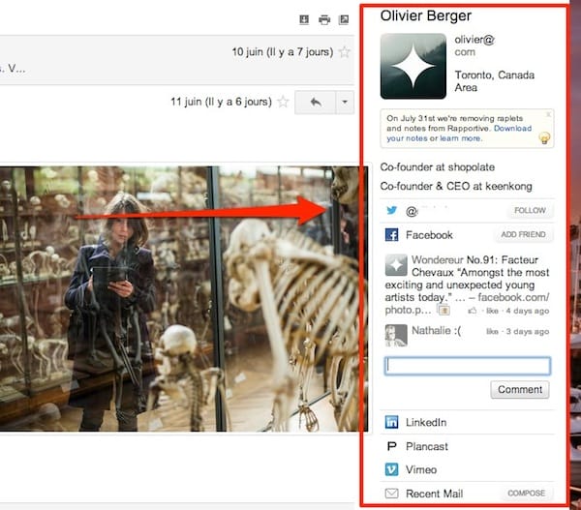Click Olivier Berger's profile avatar
The image size is (581, 510).
tap(413, 67)
